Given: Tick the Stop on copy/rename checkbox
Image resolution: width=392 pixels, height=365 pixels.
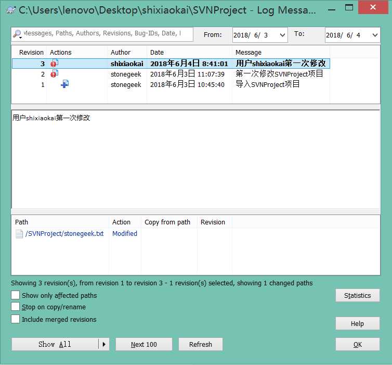Looking at the screenshot, I should (15, 307).
